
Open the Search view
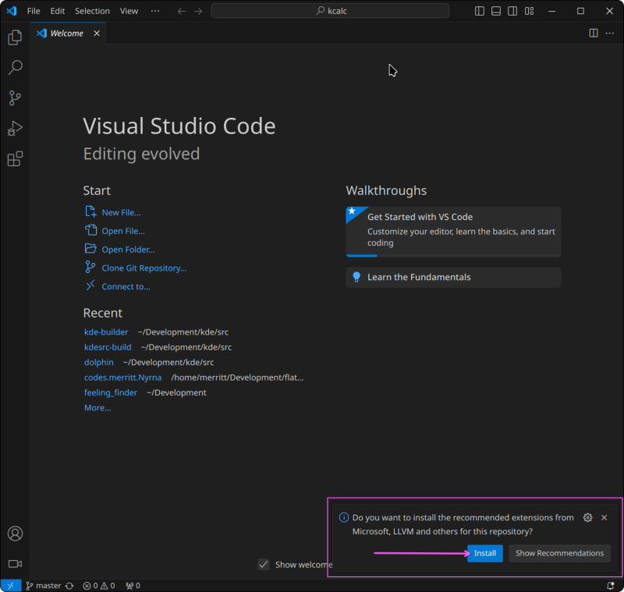click(x=14, y=67)
